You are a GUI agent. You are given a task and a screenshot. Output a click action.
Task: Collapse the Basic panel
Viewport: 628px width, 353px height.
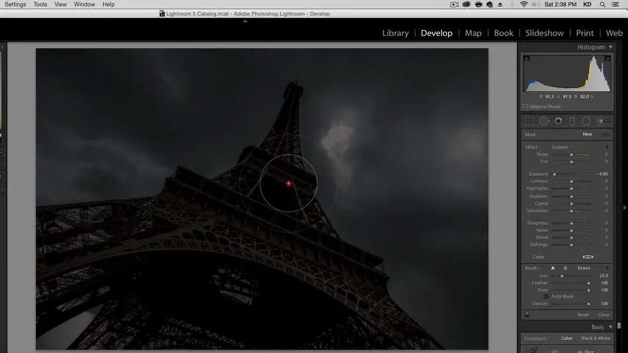coord(610,327)
